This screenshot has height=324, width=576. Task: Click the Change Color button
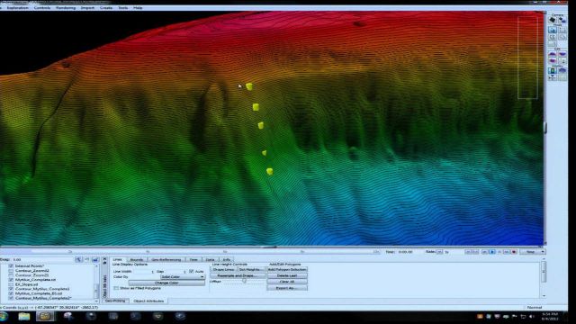click(x=166, y=283)
